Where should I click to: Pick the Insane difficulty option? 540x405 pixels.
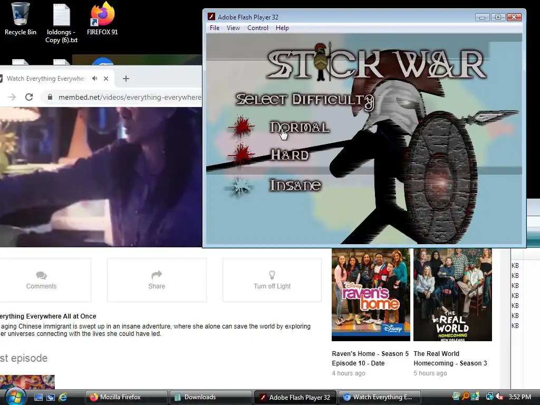point(295,185)
